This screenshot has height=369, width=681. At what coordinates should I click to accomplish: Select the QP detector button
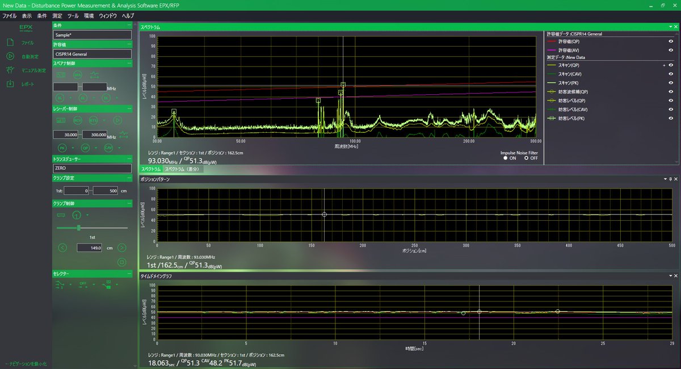click(86, 148)
